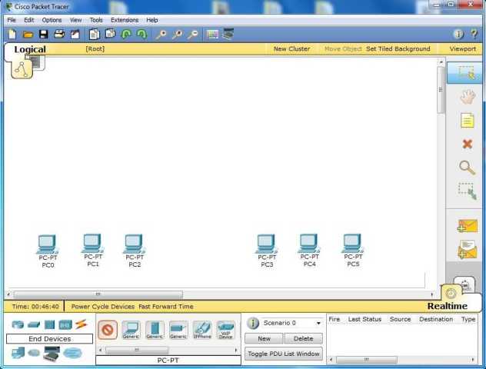Click the Add Simple PDU envelope icon
Viewport: 486px width, 369px height.
467,226
